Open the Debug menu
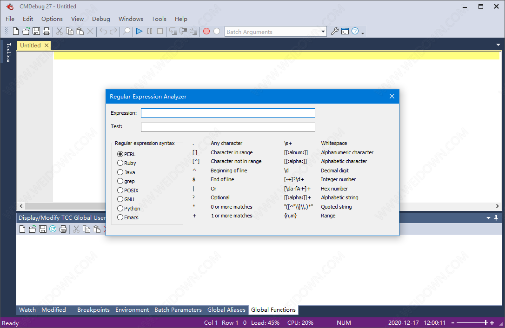 101,19
